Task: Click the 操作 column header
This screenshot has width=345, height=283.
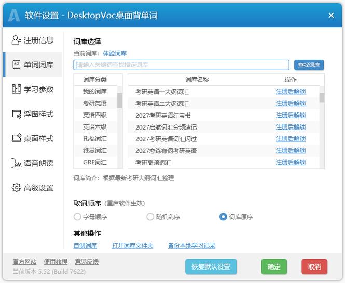Action: pyautogui.click(x=291, y=80)
